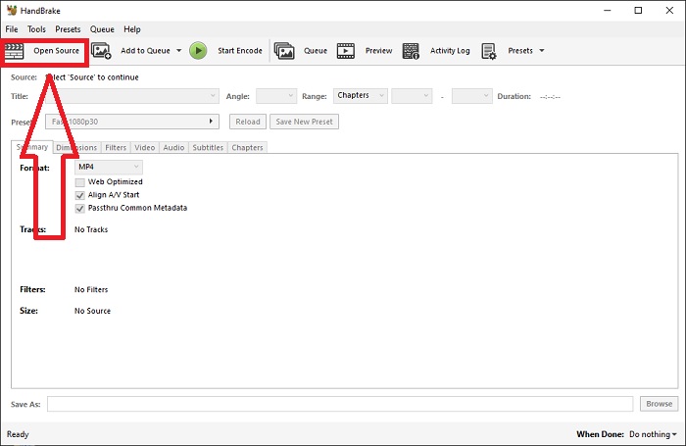Click the Save New Preset button
686x446 pixels.
[305, 122]
